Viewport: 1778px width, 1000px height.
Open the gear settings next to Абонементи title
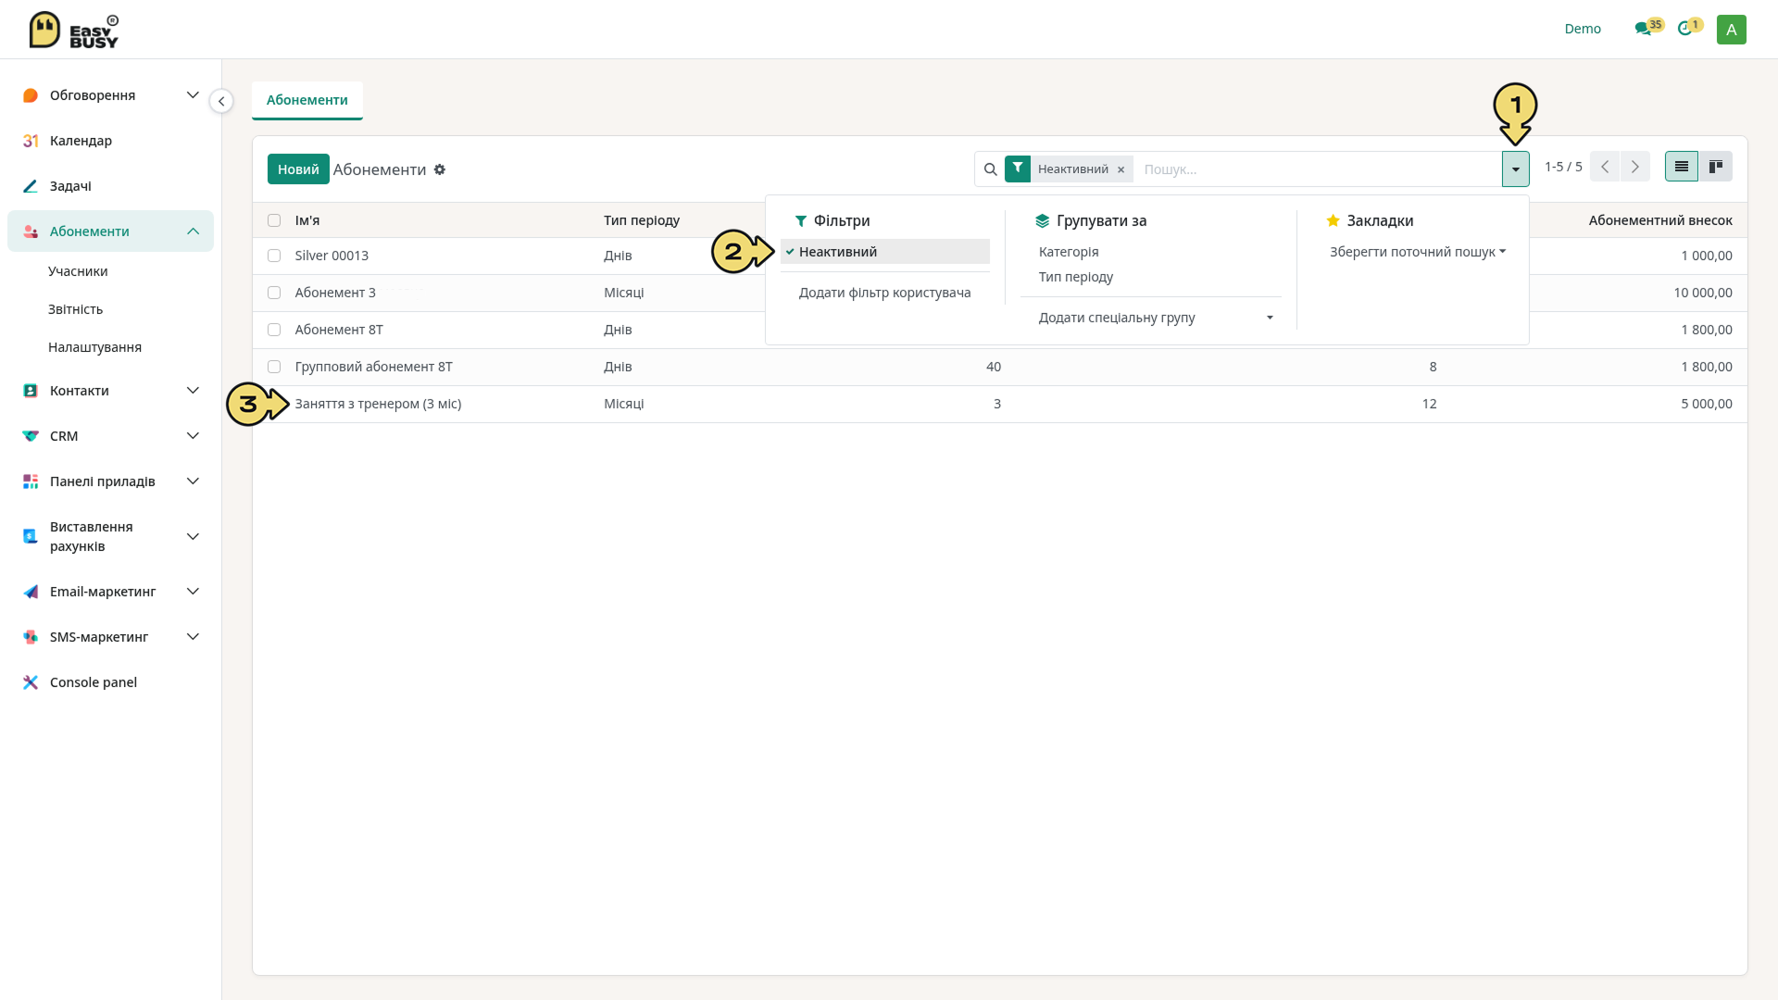pyautogui.click(x=440, y=169)
